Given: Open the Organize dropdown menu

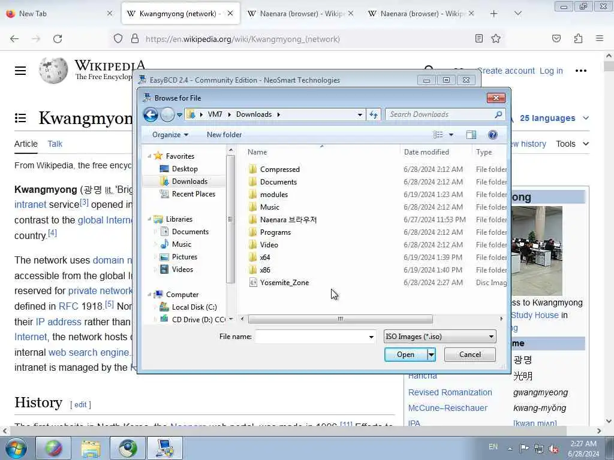Looking at the screenshot, I should click(x=170, y=135).
